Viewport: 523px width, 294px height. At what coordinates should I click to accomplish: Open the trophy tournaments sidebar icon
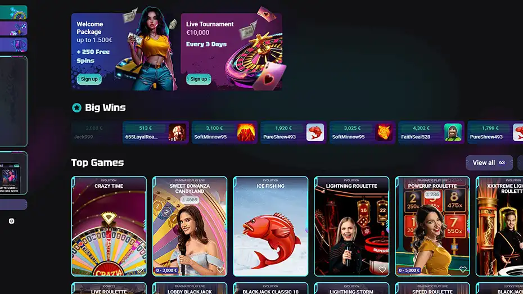[13, 44]
